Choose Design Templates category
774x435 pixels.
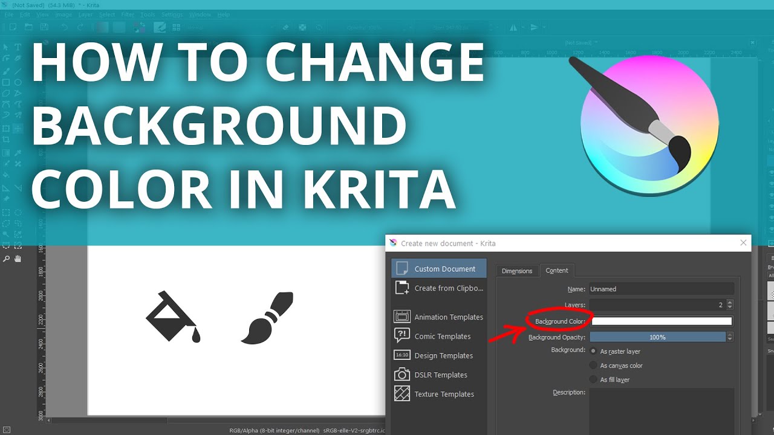click(x=439, y=355)
